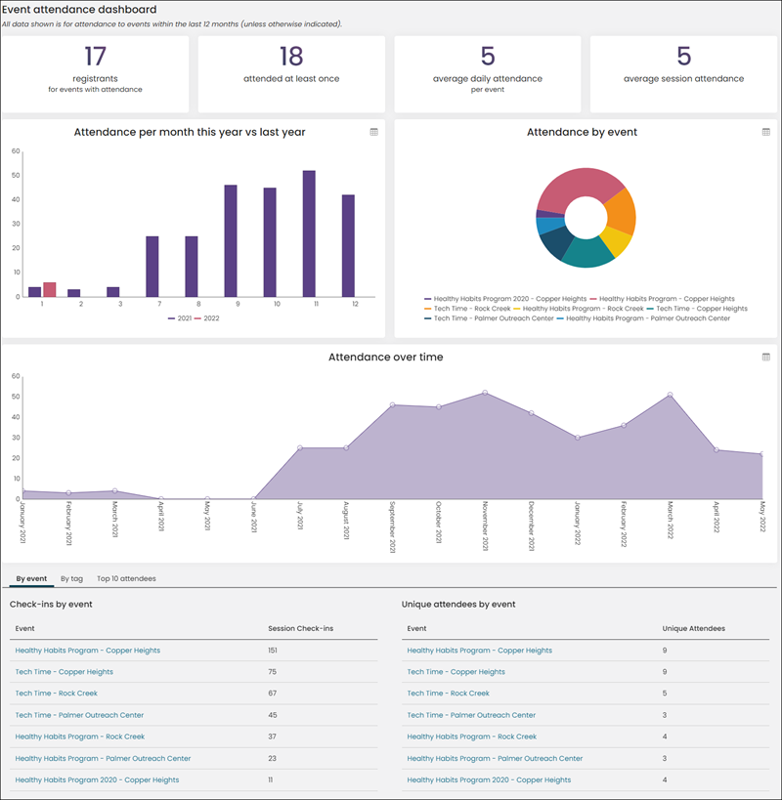This screenshot has width=782, height=800.
Task: Open Healthy Habits Program 2020 unique attendees link
Action: click(489, 780)
